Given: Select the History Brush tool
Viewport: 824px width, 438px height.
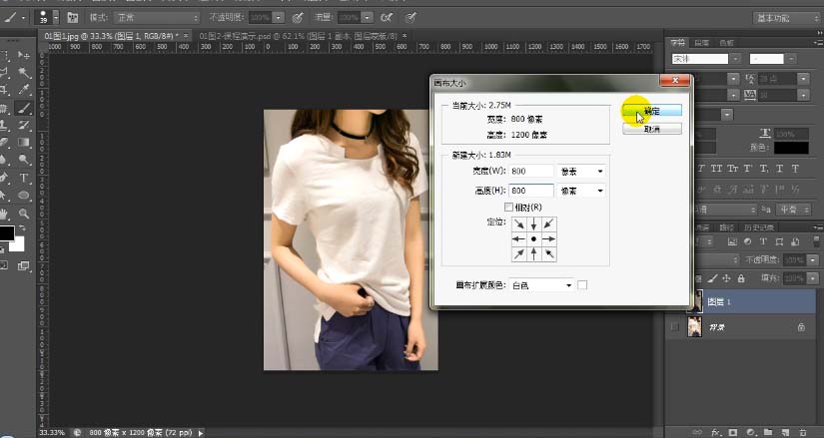Looking at the screenshot, I should click(x=24, y=125).
